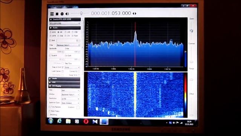Screen dimensions: 241x136
Task: Select AM demodulation mode
Action: (58, 32)
